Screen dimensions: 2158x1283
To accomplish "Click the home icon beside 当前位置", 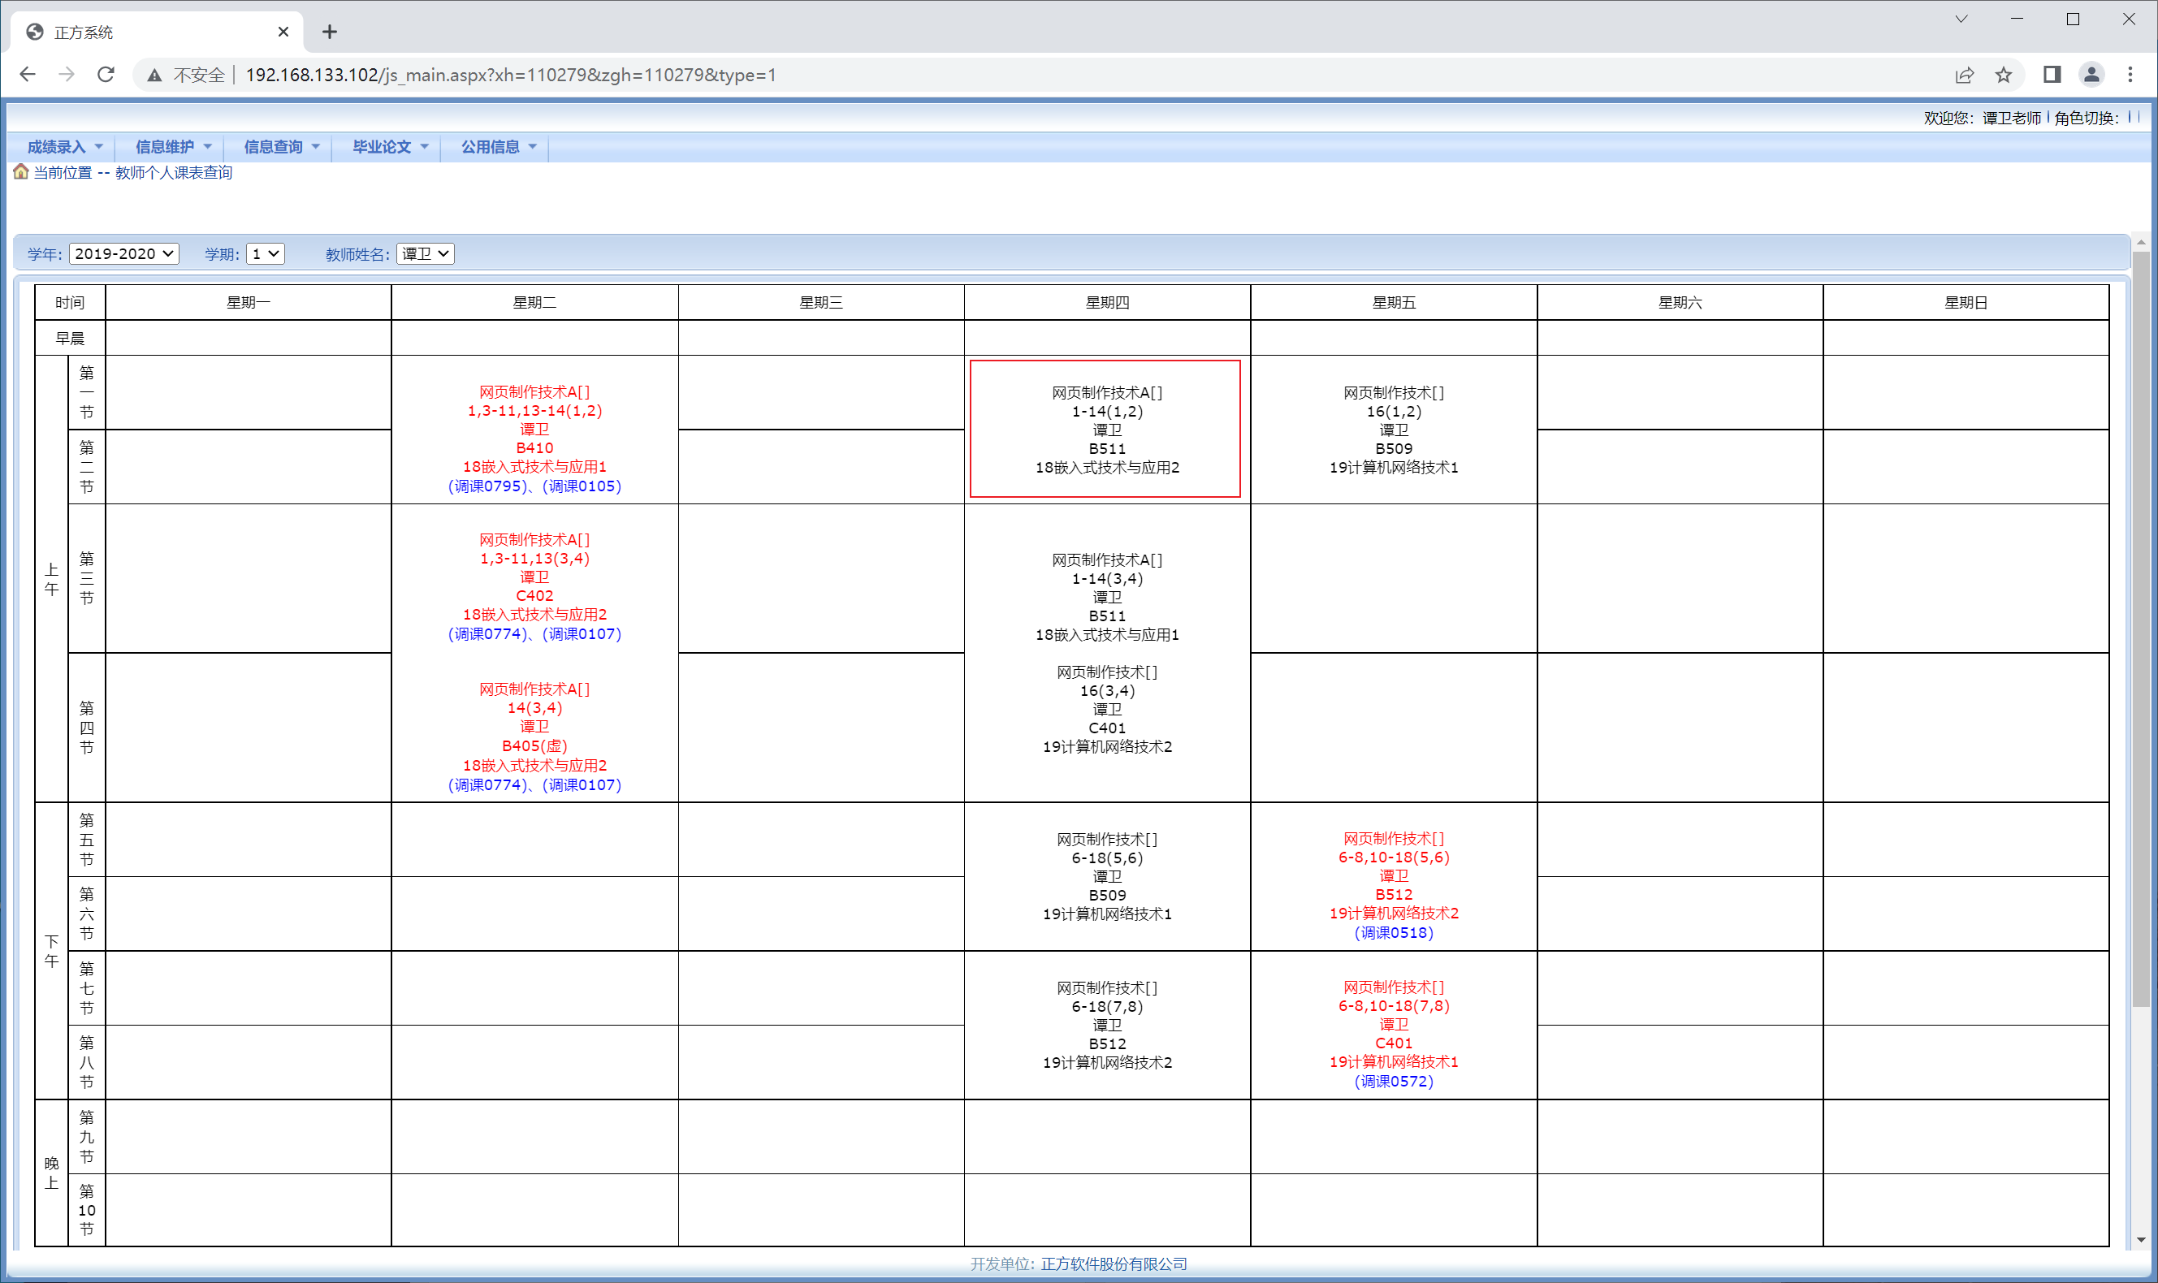I will coord(21,172).
